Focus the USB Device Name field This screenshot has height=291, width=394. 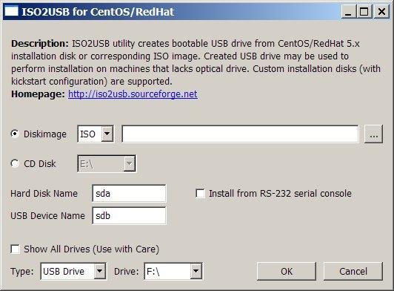coord(129,216)
